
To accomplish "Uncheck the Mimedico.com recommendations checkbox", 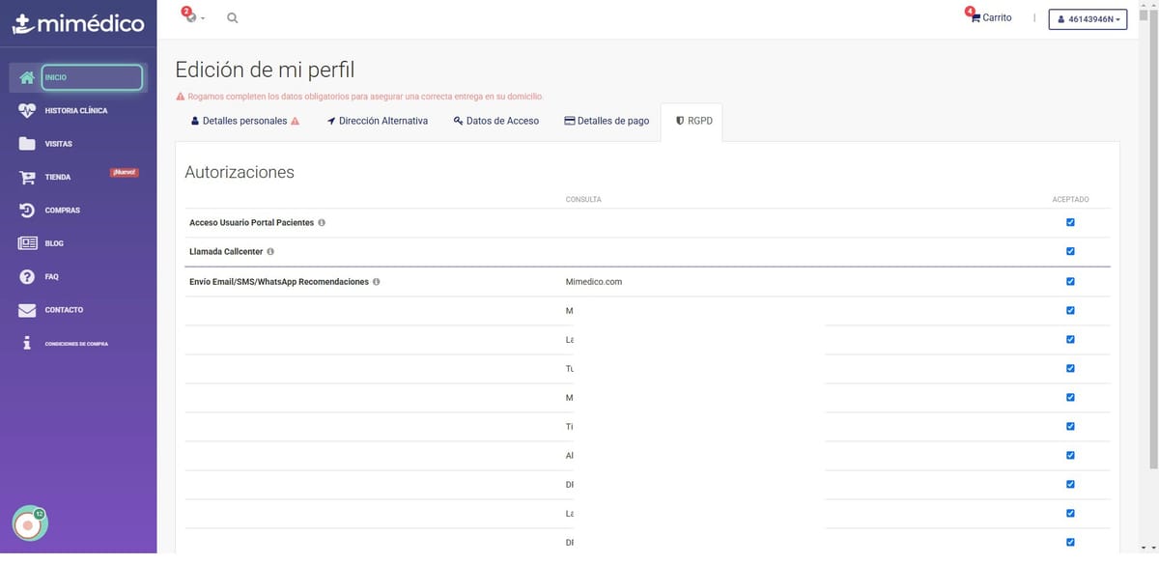I will click(1070, 282).
